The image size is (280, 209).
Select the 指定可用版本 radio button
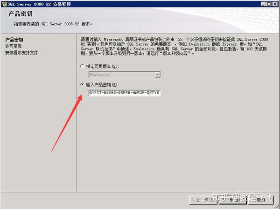82,66
